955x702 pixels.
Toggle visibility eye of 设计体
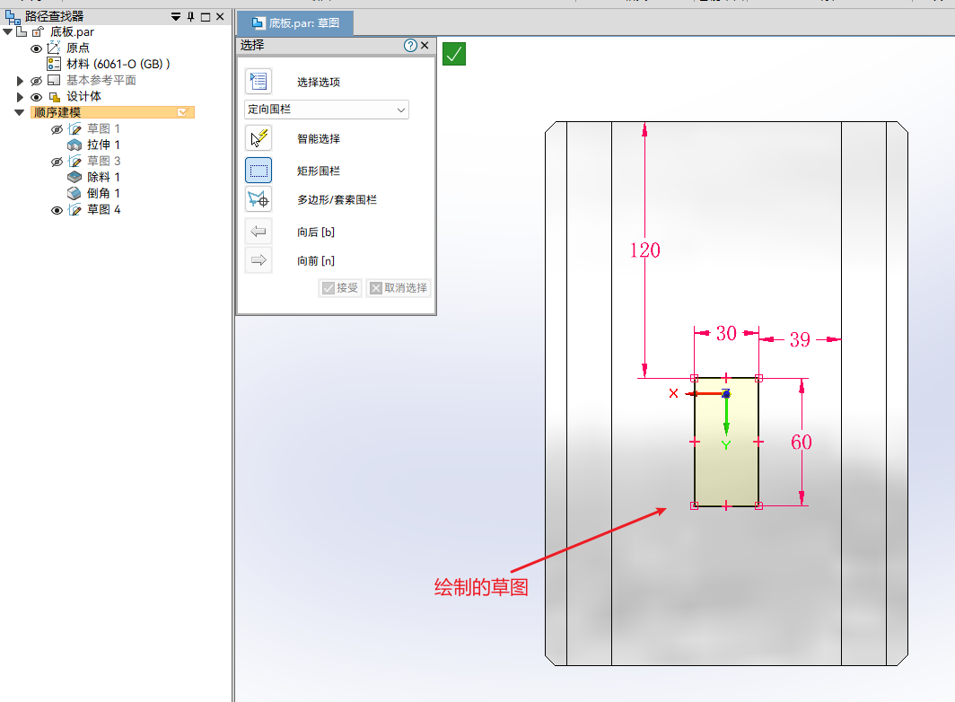[37, 98]
